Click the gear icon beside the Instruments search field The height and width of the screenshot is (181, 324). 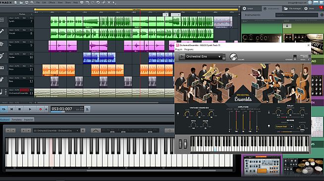click(x=322, y=15)
